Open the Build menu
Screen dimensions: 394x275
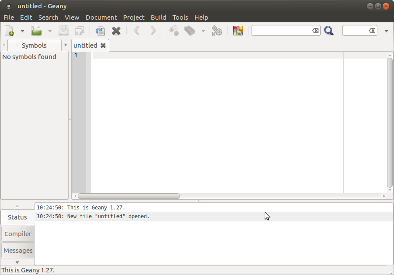click(x=158, y=17)
